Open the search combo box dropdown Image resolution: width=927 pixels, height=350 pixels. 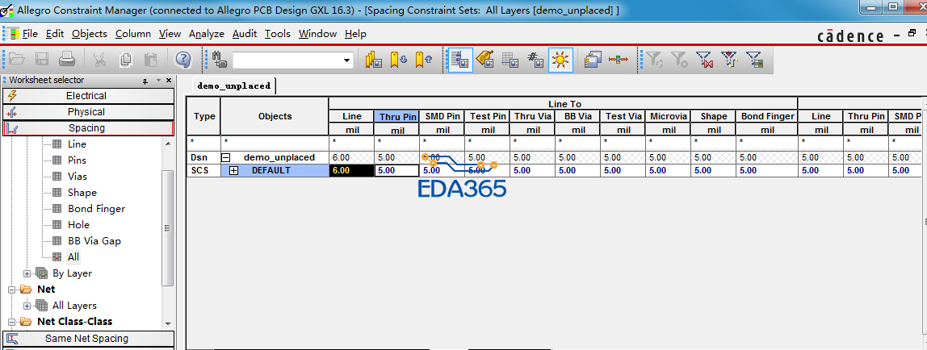tap(346, 60)
